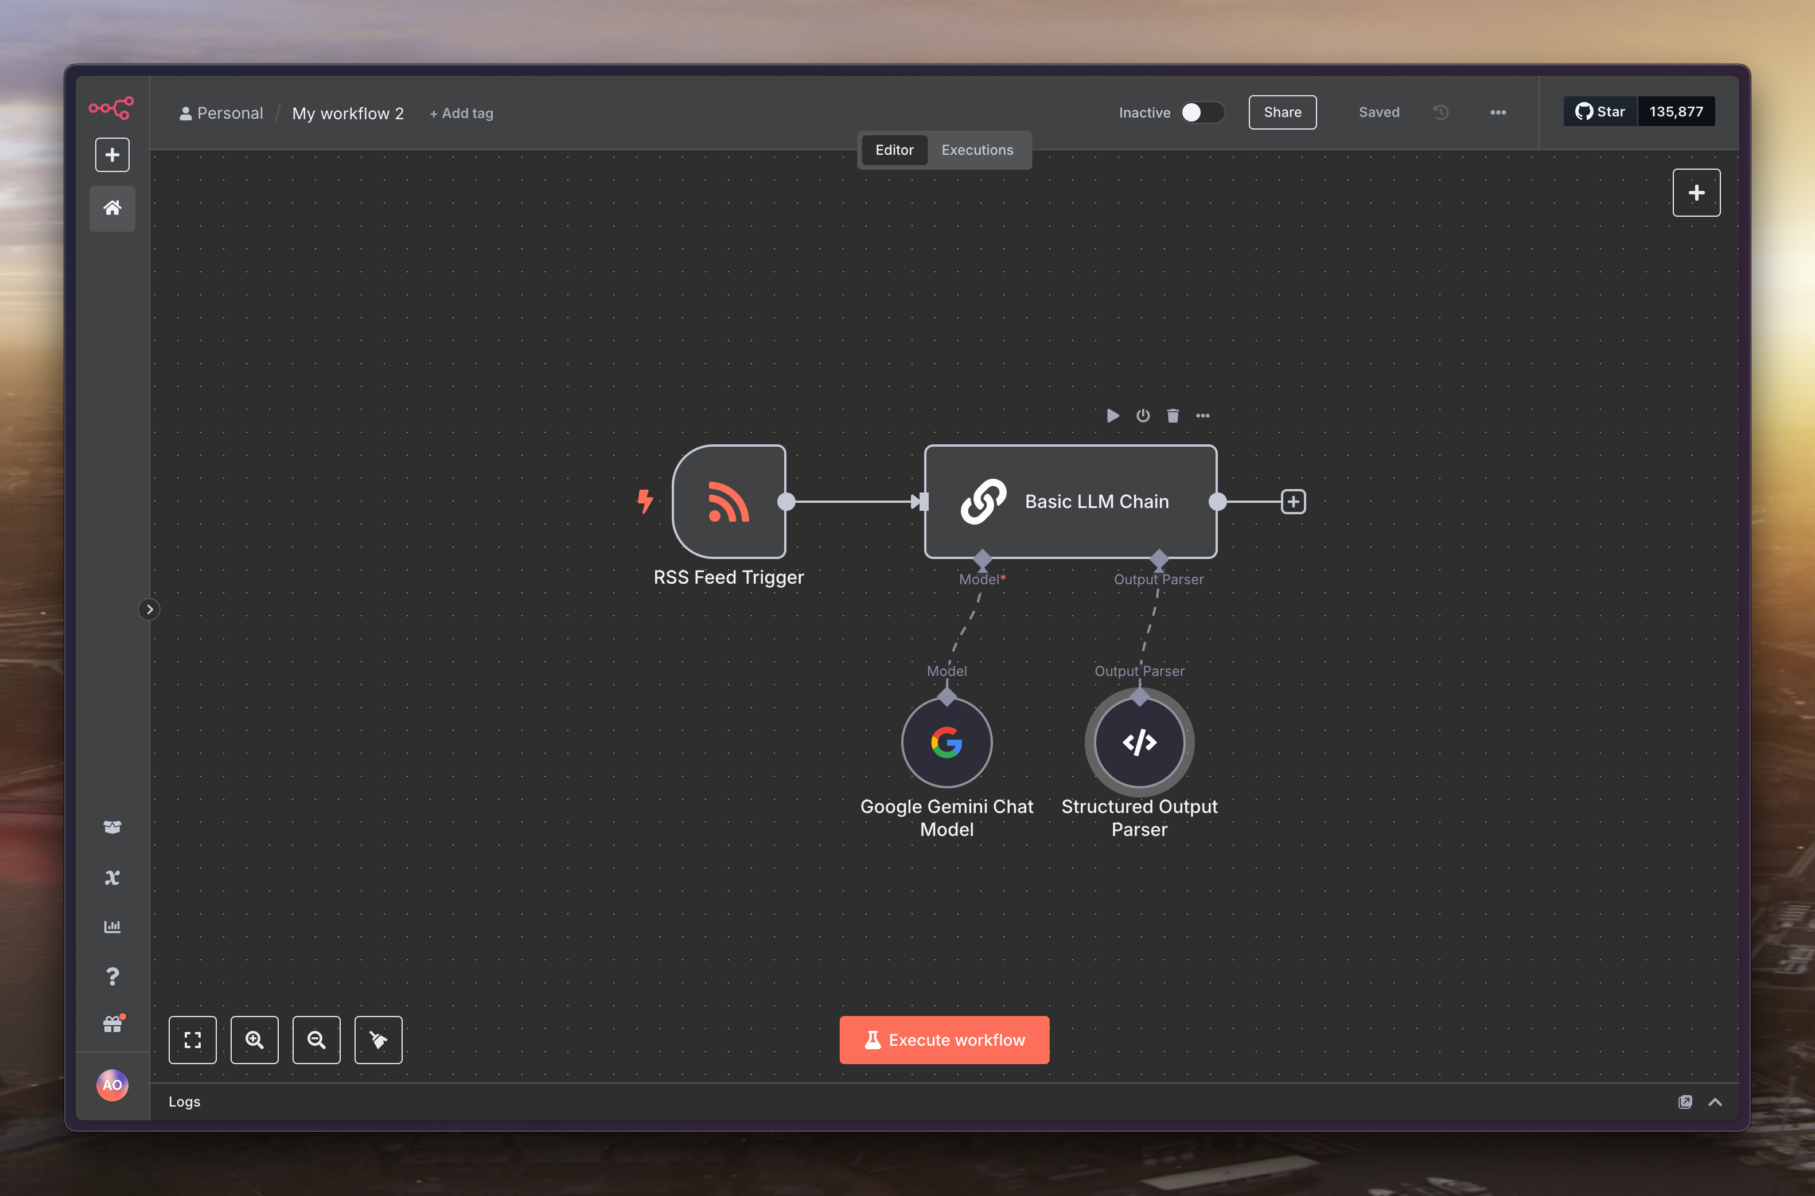Open the Variables sidebar icon
This screenshot has width=1815, height=1196.
pos(112,877)
